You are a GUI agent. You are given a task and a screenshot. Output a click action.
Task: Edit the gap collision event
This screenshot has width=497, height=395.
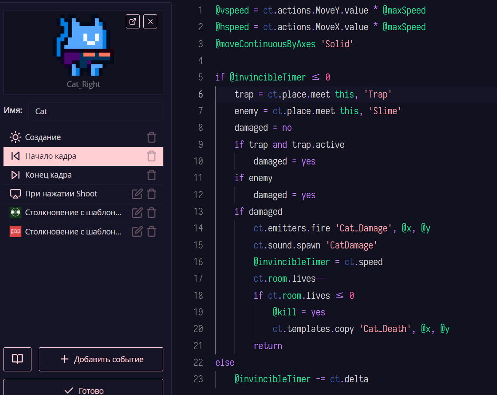point(137,231)
